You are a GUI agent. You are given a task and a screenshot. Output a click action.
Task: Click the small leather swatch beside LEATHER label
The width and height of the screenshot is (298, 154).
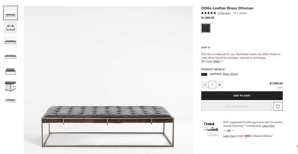(x=204, y=74)
